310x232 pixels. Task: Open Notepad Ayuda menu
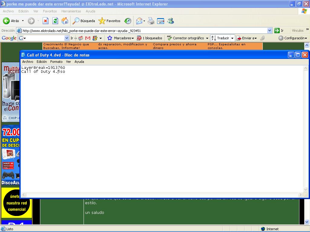[x=79, y=62]
